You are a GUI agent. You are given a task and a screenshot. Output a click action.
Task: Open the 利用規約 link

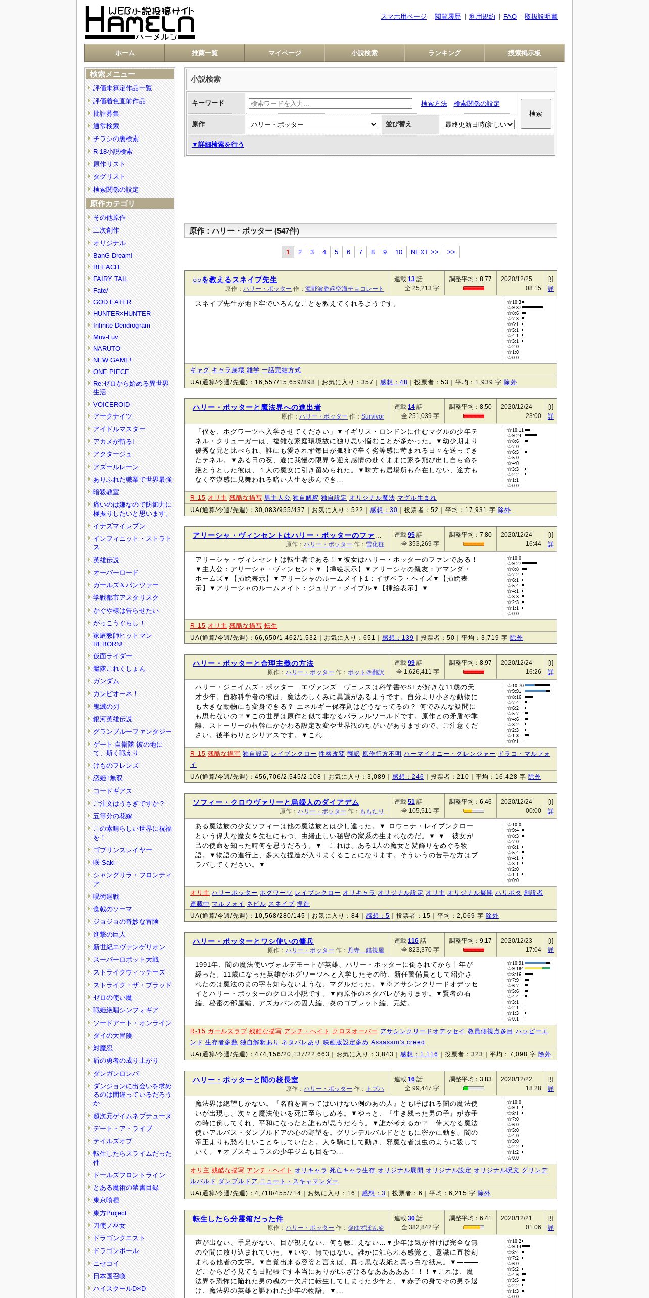tap(482, 17)
